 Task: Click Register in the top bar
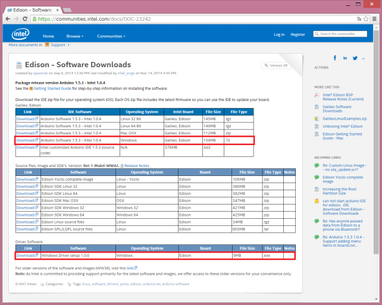[x=298, y=34]
